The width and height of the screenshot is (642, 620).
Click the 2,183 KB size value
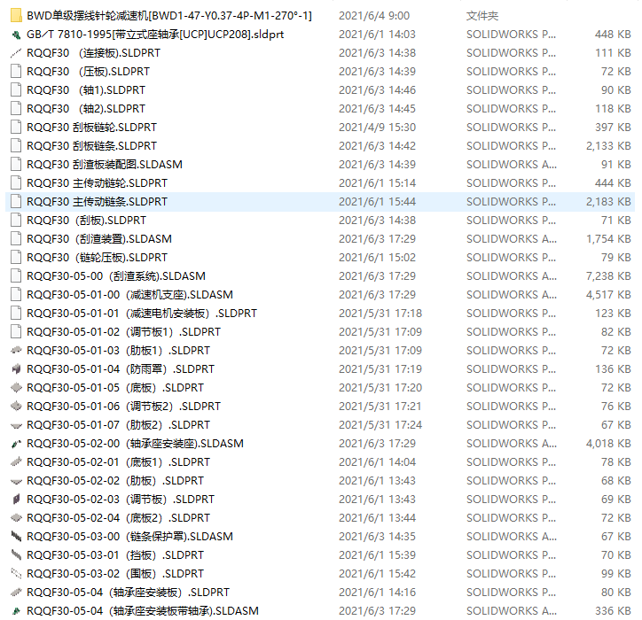click(x=608, y=202)
